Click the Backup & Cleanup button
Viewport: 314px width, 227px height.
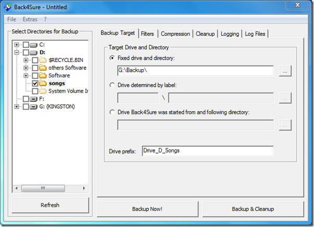[253, 209]
